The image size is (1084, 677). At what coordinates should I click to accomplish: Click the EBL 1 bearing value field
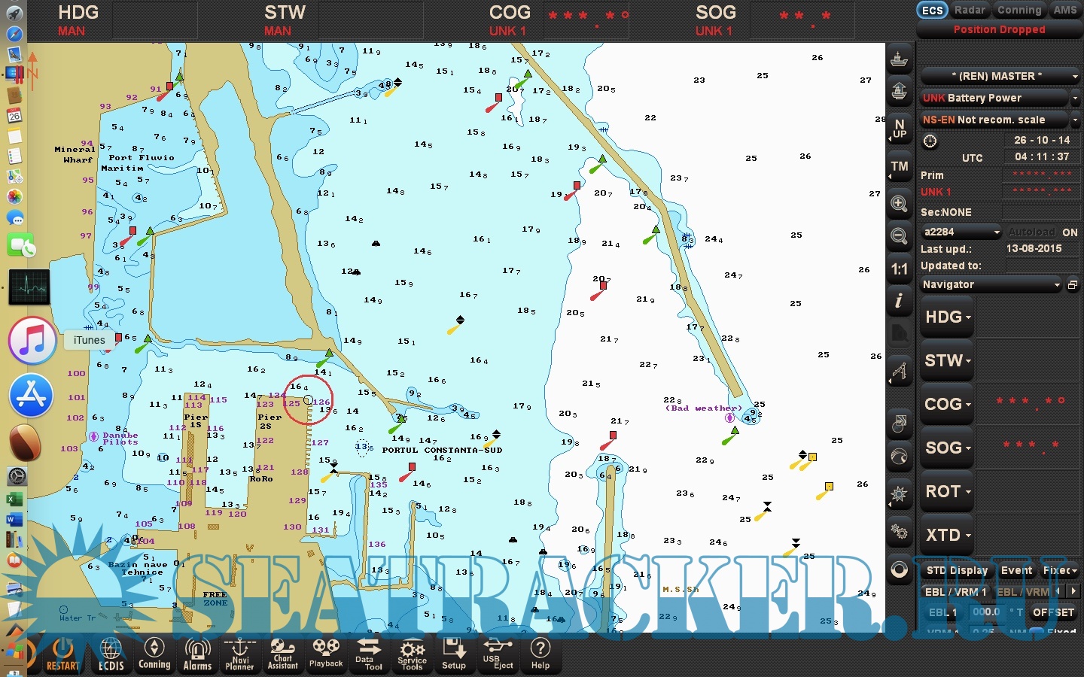pos(985,612)
